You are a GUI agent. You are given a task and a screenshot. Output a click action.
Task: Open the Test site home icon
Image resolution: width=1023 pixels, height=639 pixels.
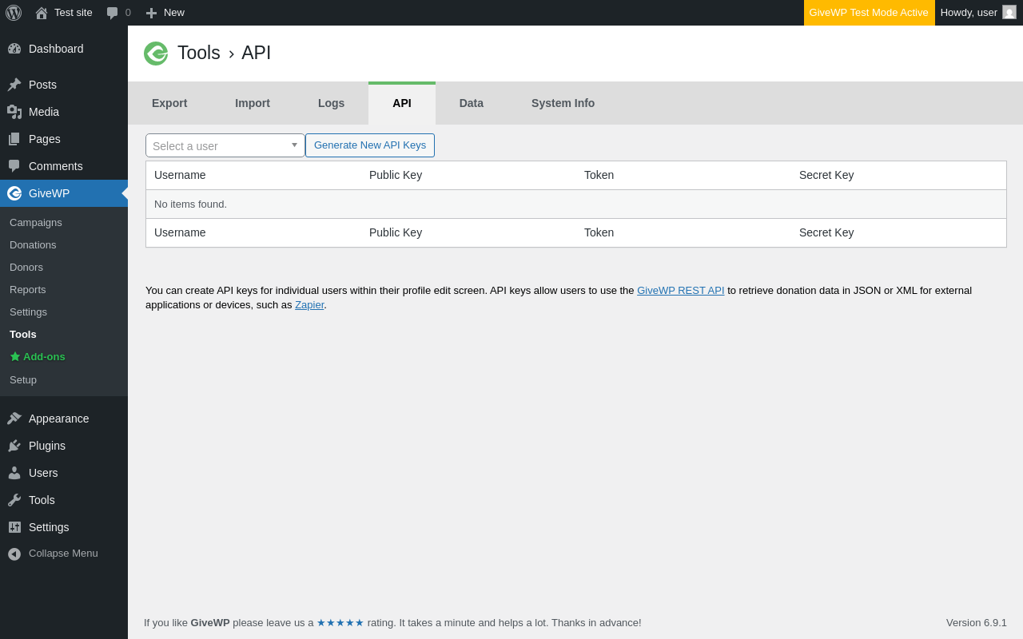pyautogui.click(x=42, y=13)
